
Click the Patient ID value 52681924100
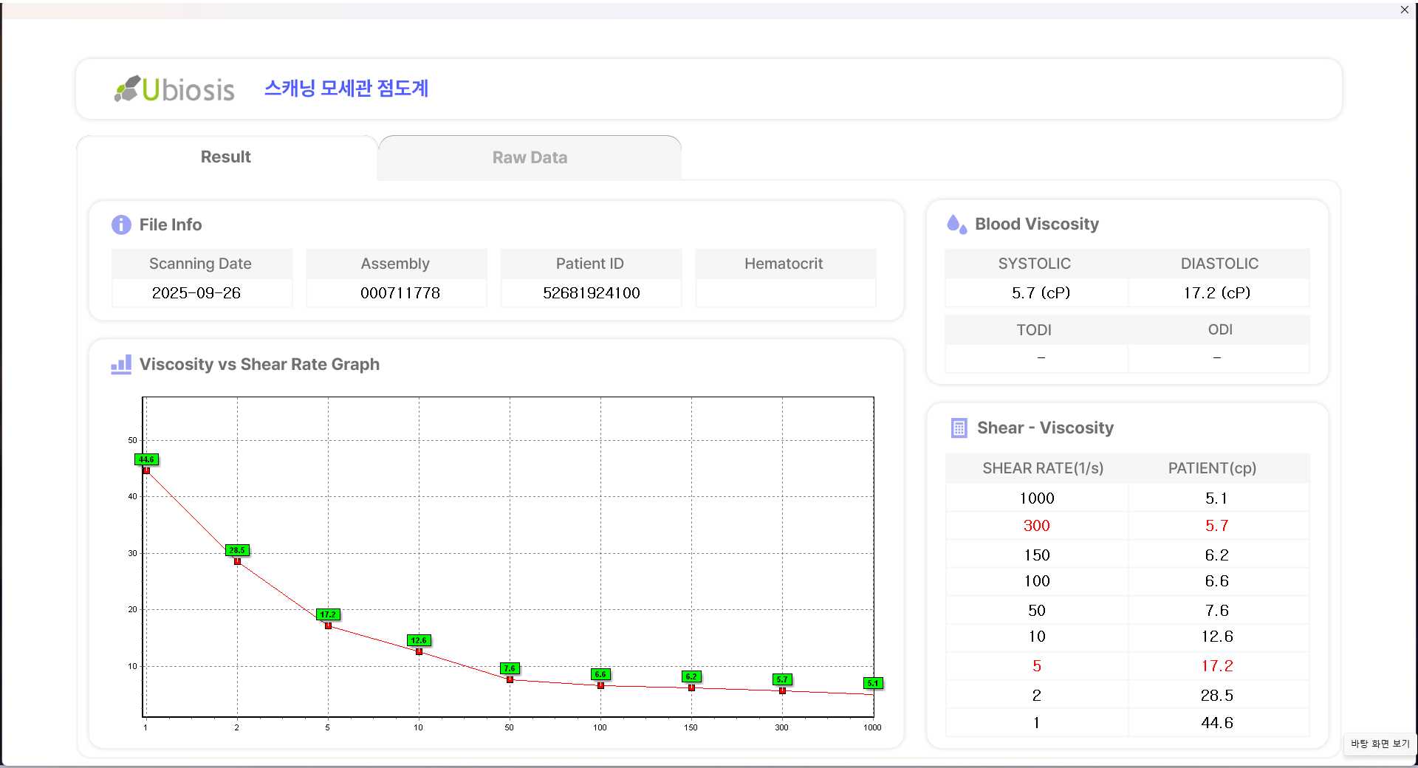(591, 293)
